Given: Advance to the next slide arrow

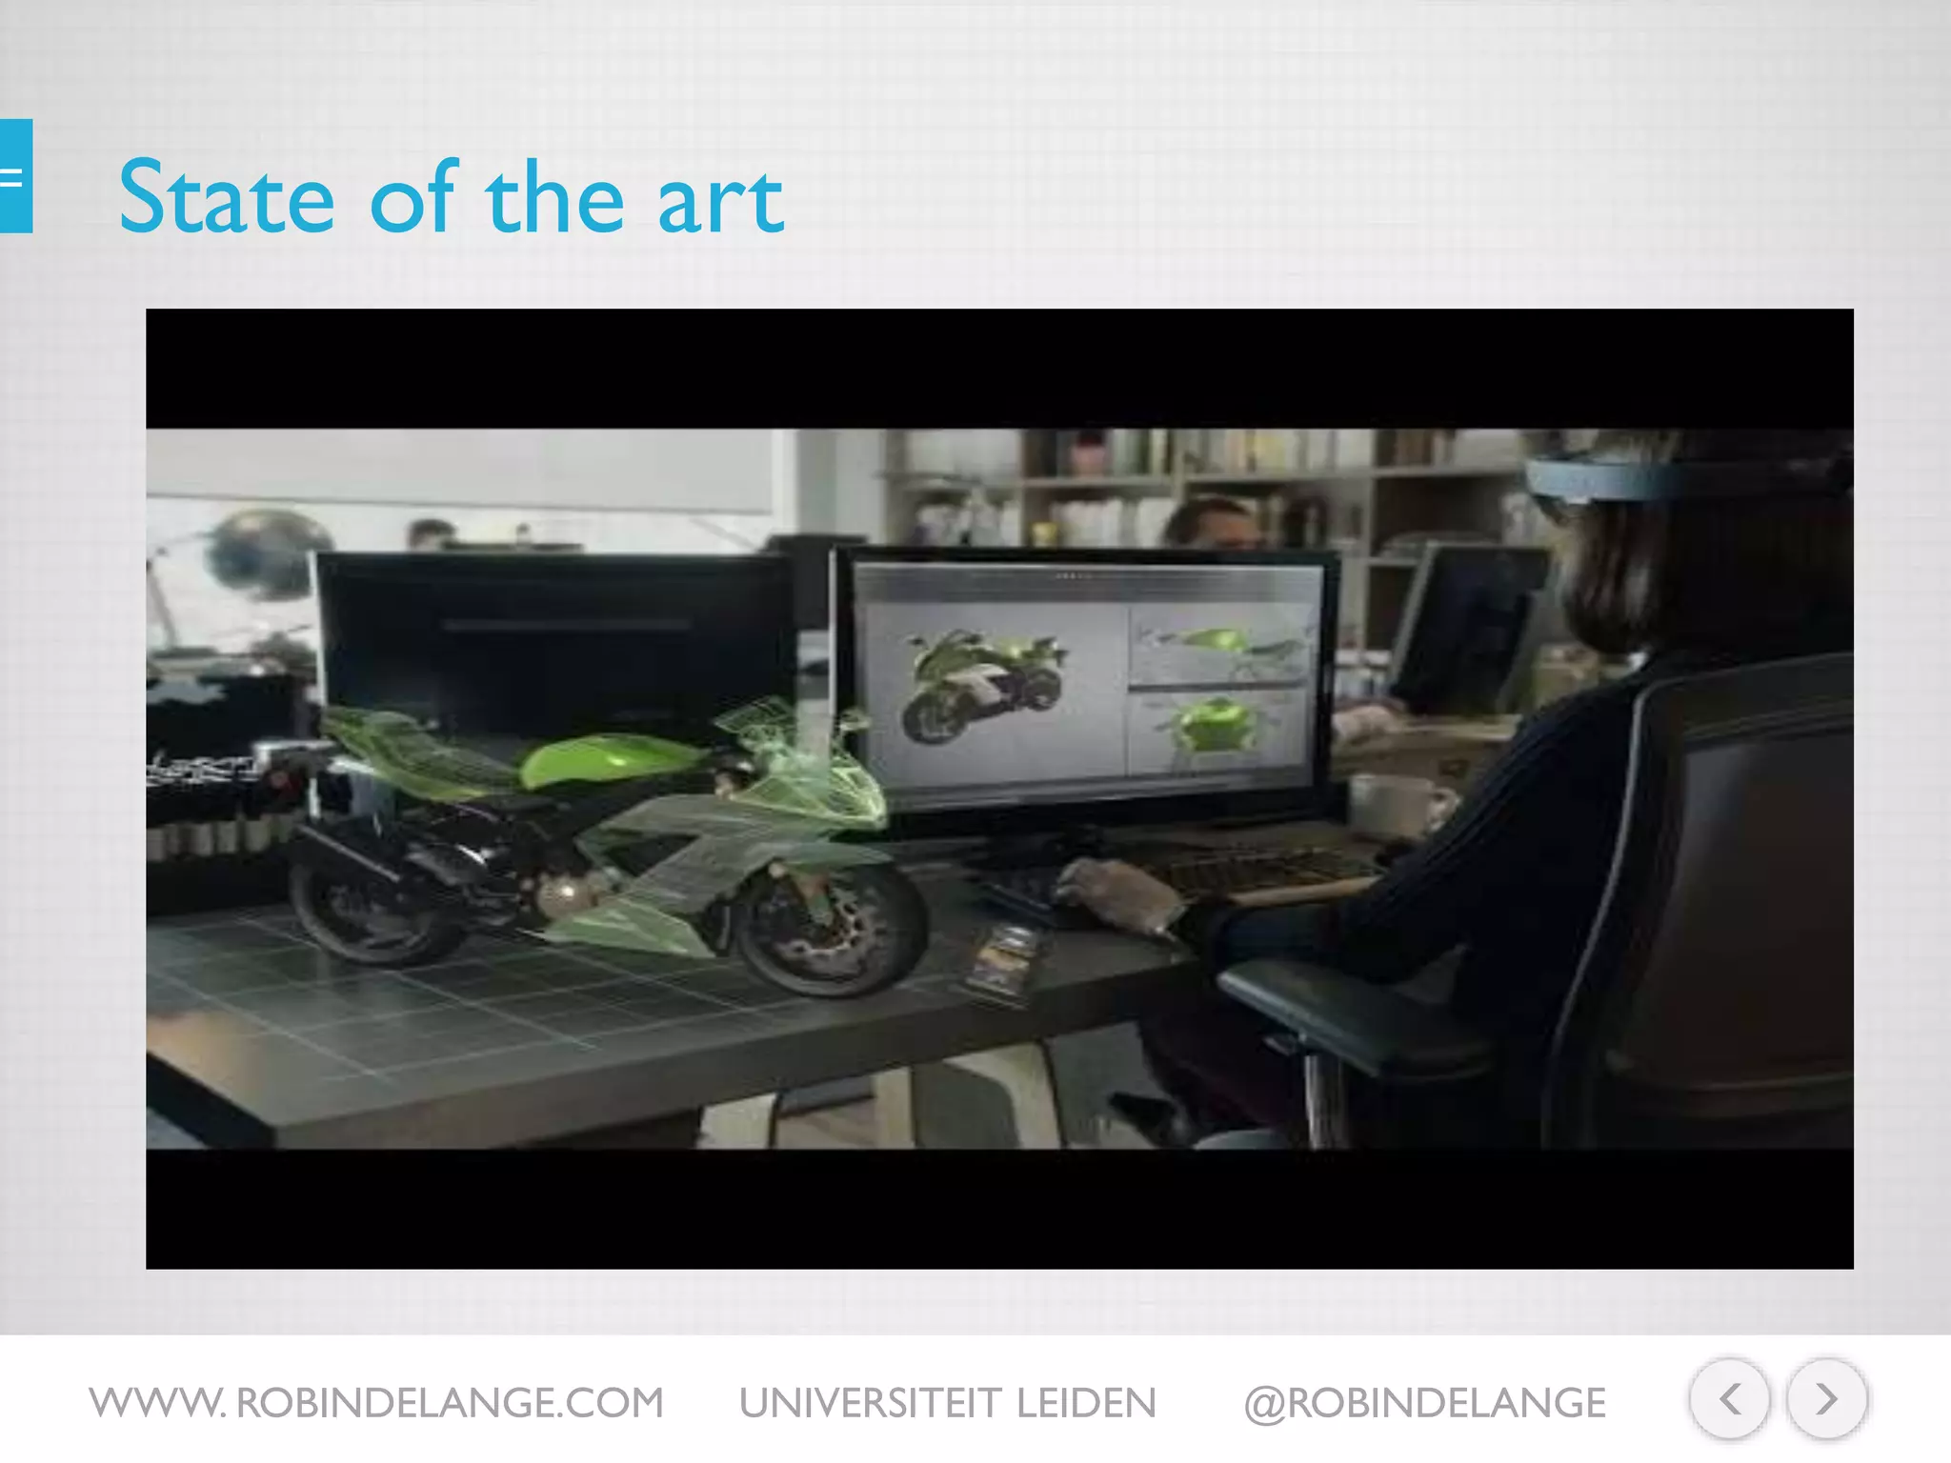Looking at the screenshot, I should point(1826,1399).
